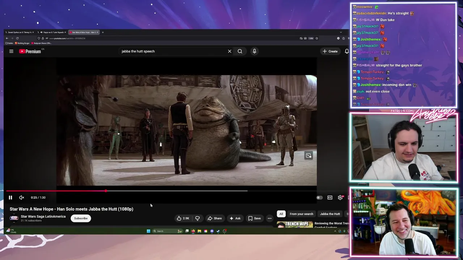Open the browser tab list dropdown arrow
Image resolution: width=463 pixels, height=260 pixels.
point(341,32)
